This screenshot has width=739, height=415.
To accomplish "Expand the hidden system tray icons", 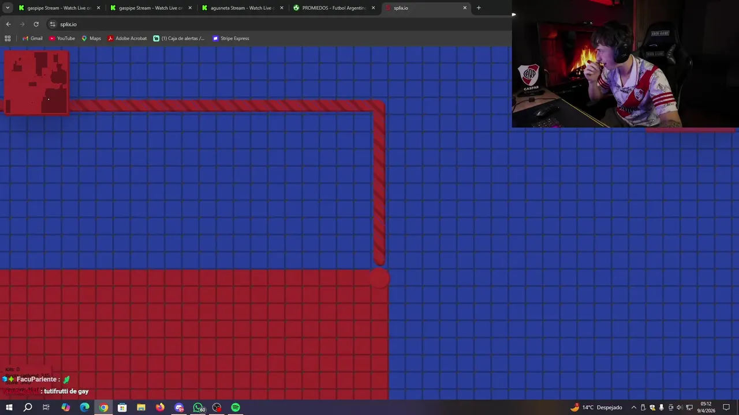I will point(634,408).
